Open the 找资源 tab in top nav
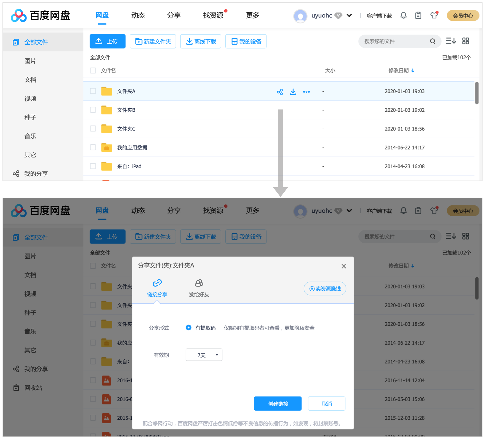 (x=213, y=15)
